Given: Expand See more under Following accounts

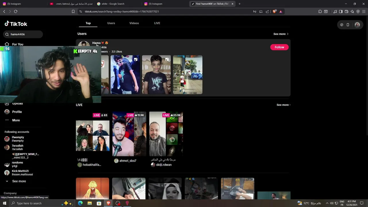Looking at the screenshot, I should point(19,181).
